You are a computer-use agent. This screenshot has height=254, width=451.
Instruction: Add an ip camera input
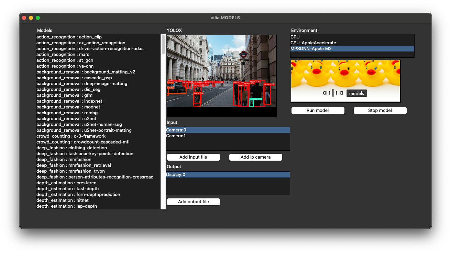(255, 157)
